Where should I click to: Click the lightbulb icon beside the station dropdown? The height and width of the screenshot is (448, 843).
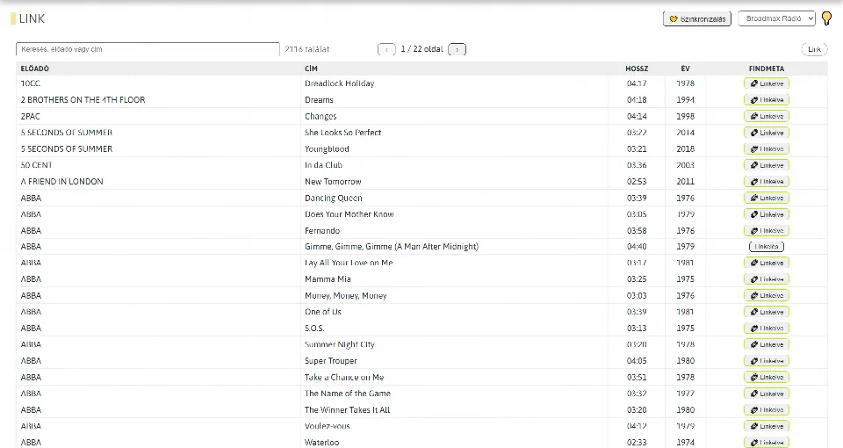pyautogui.click(x=827, y=18)
